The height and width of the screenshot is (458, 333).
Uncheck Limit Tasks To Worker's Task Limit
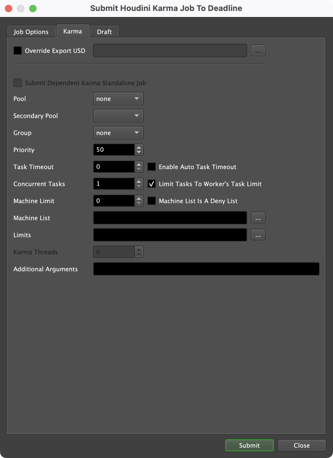coord(151,184)
